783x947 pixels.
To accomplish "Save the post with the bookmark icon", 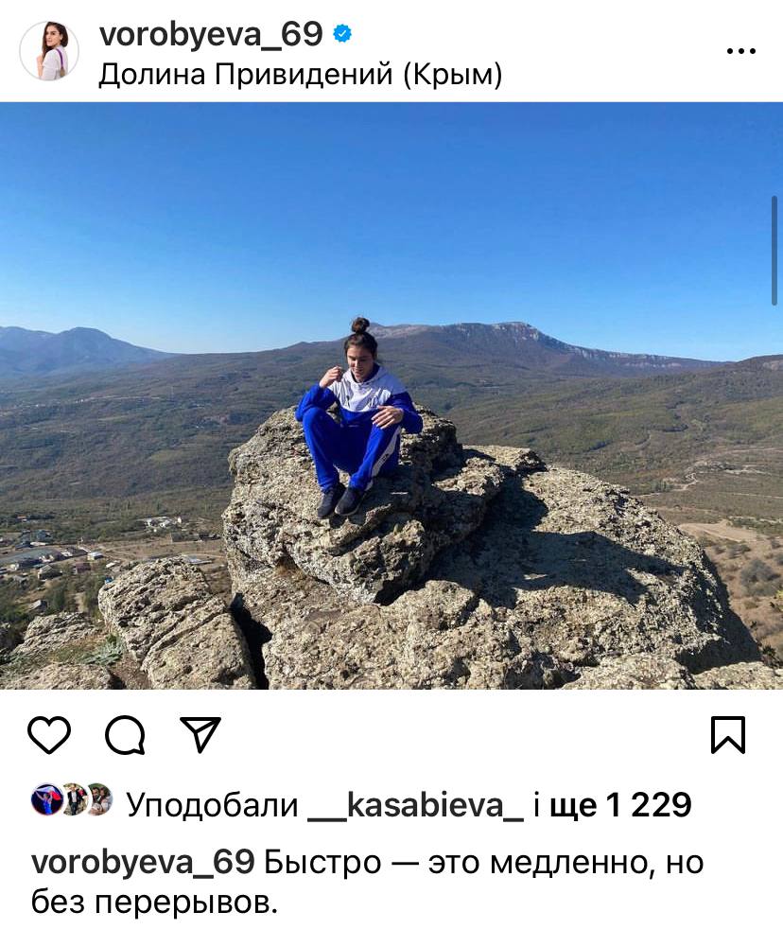I will click(x=728, y=735).
